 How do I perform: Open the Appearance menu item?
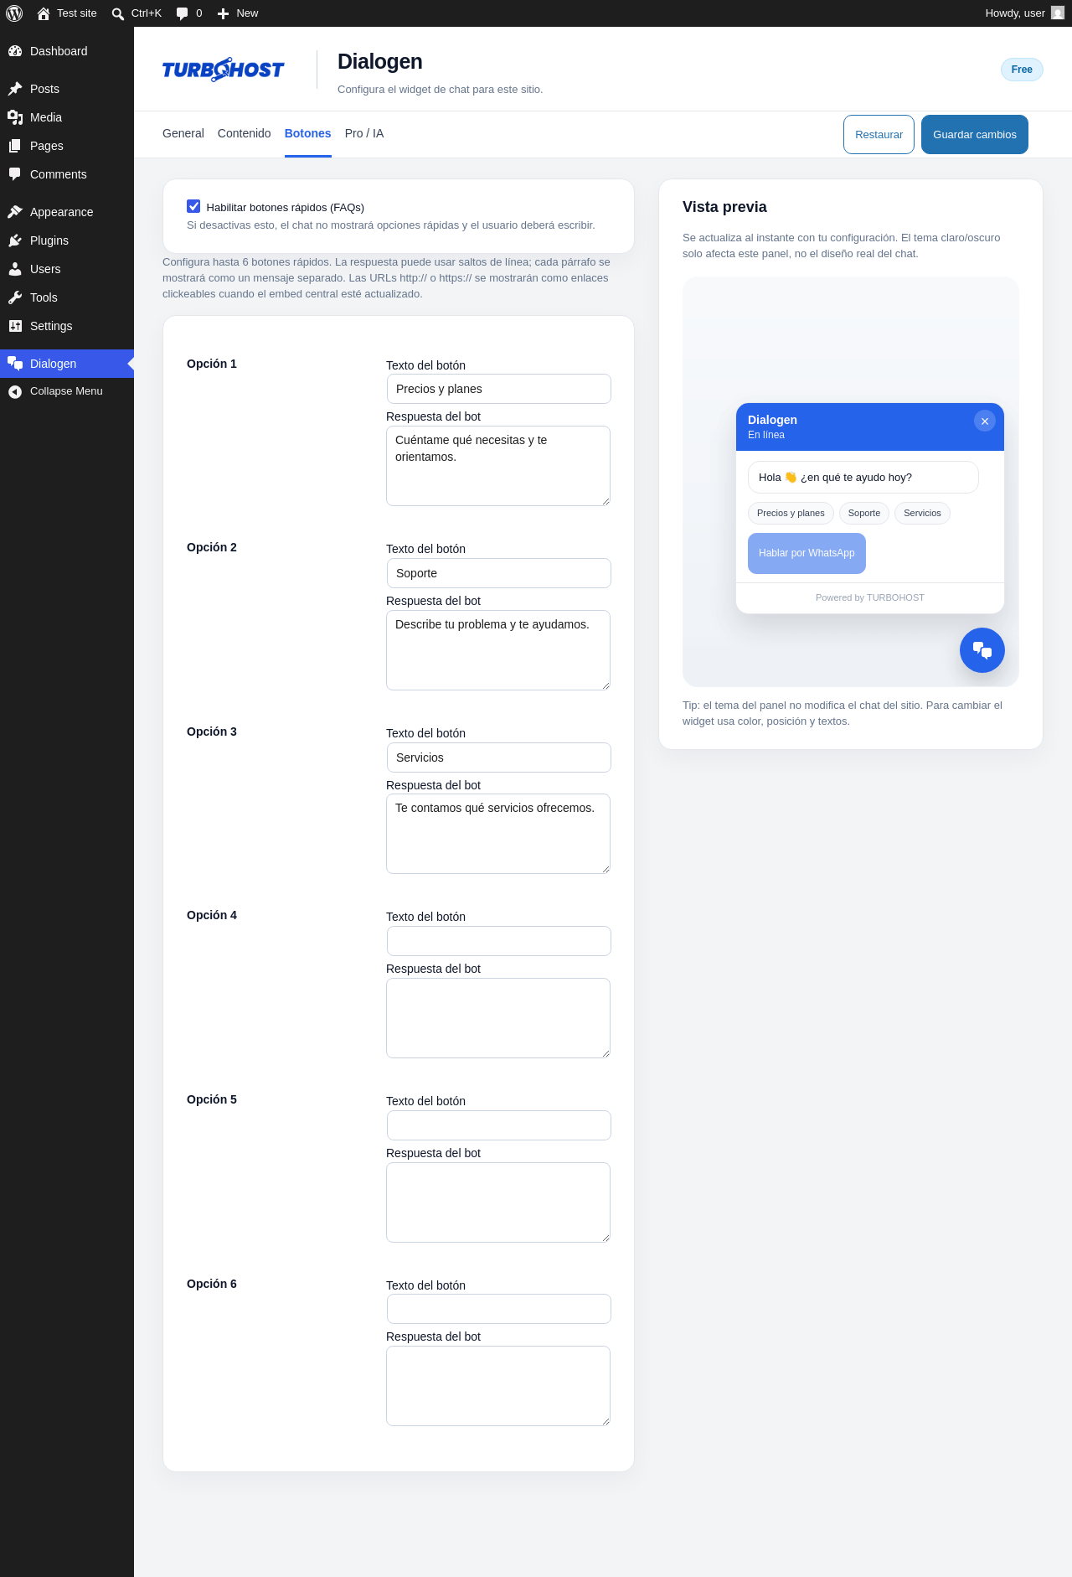point(67,212)
